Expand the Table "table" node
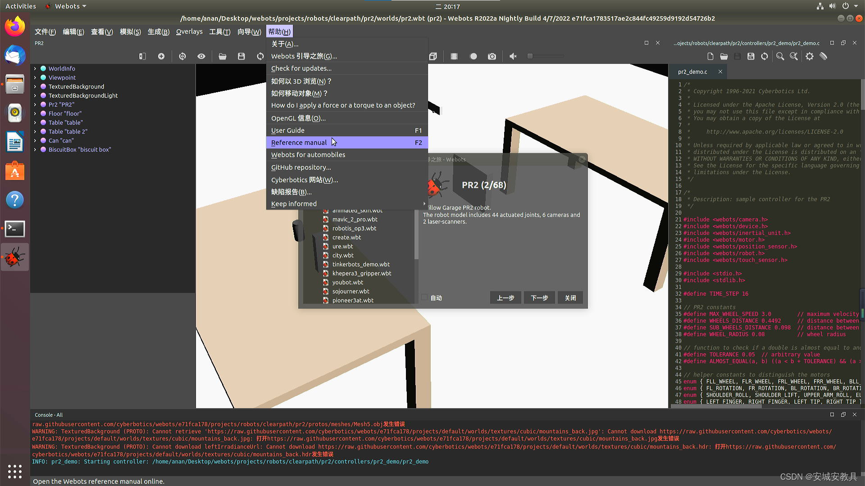 (35, 122)
